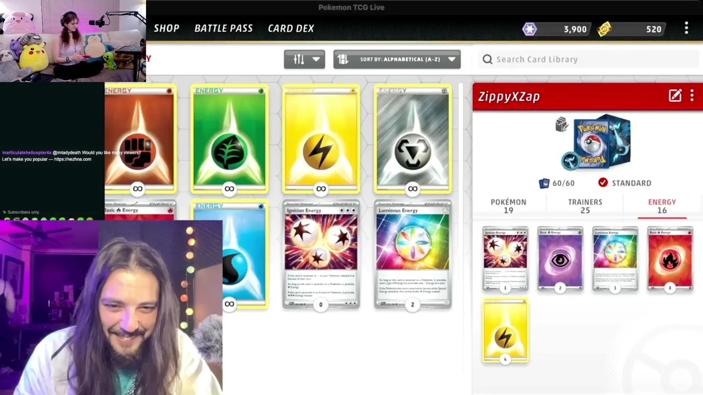
Task: Select the Lightning energy card in library
Action: point(321,139)
